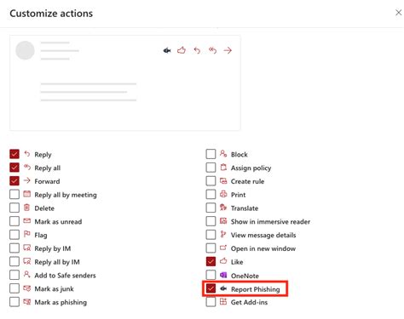Click the Report Phishing fish icon in preview
The width and height of the screenshot is (404, 319).
click(167, 50)
